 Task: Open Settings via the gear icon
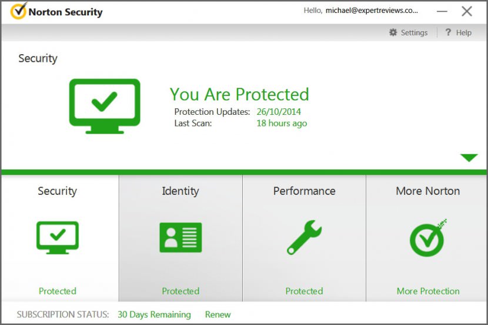click(393, 32)
